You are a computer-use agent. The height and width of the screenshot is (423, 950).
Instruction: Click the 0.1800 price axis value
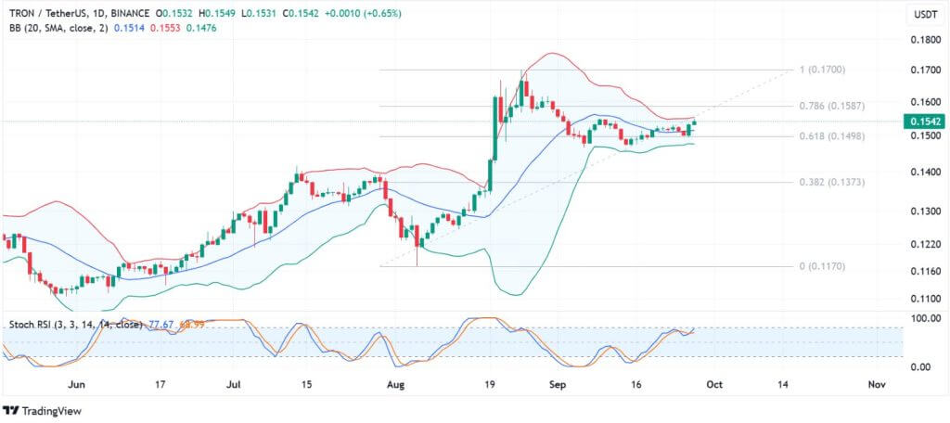coord(925,40)
